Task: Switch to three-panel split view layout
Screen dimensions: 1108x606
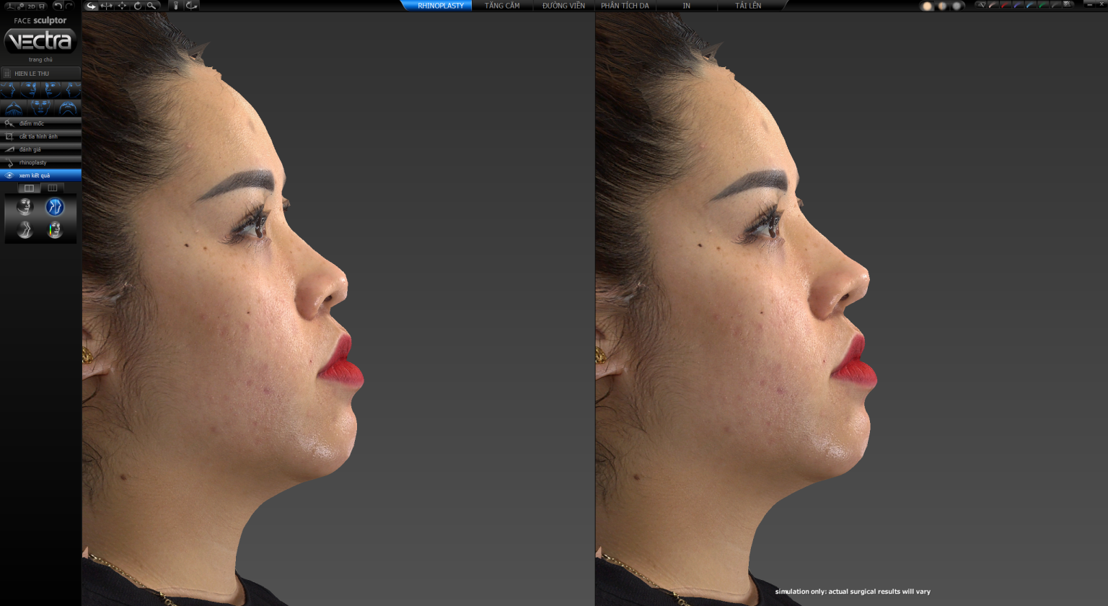Action: (53, 188)
